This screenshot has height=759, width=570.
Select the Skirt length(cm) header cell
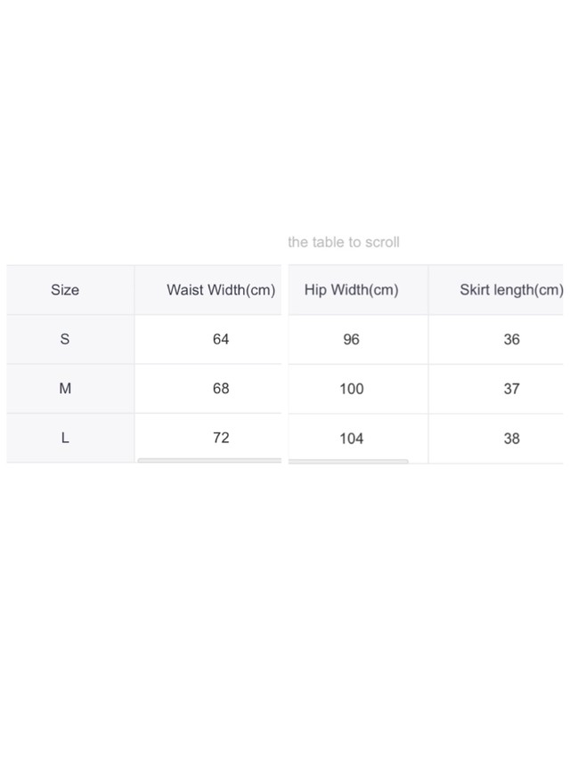(x=496, y=290)
